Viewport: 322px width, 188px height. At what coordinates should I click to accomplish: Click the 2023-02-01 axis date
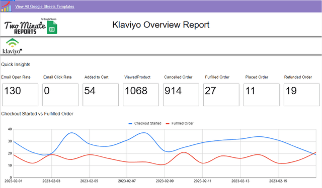(x=14, y=181)
